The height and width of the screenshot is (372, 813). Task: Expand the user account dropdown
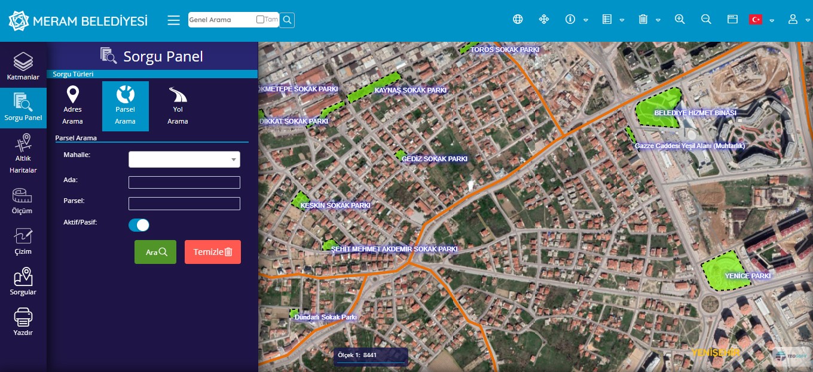tap(797, 20)
